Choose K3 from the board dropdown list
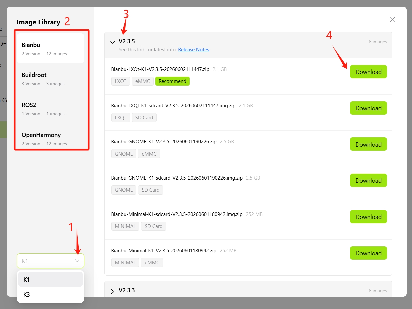Image resolution: width=412 pixels, height=309 pixels. click(x=50, y=294)
